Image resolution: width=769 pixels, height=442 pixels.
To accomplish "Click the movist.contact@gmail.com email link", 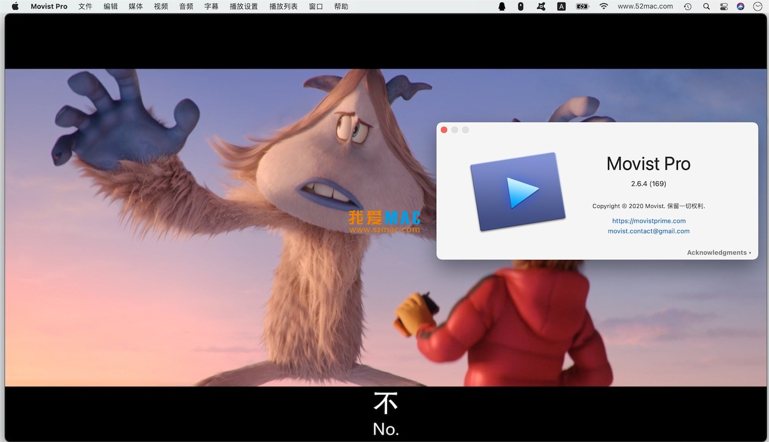I will click(649, 231).
